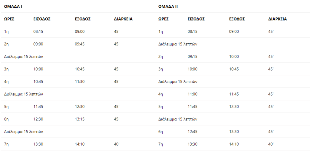
Task: Click the 09:45 exit time cell
Action: click(x=80, y=44)
